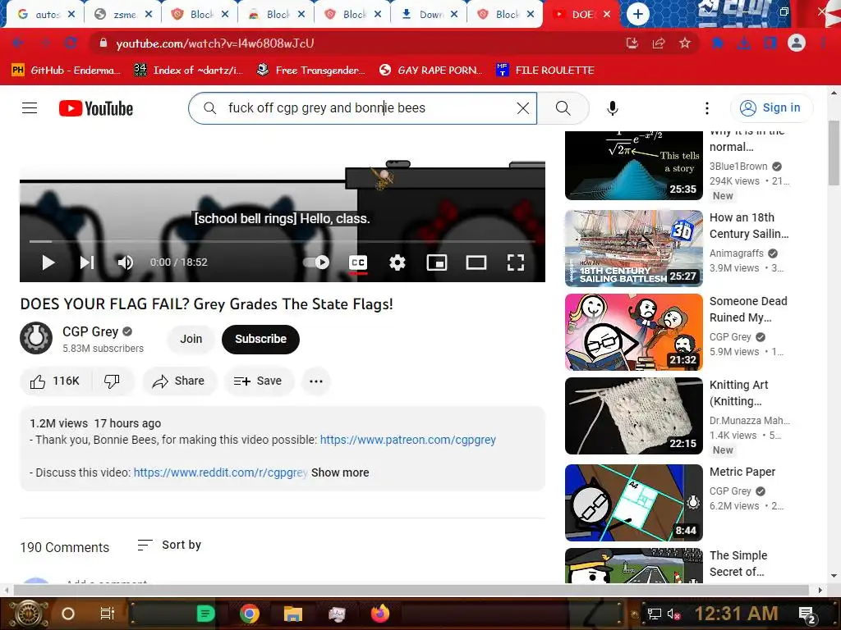Open Index of ~dartz bookmark
Image resolution: width=841 pixels, height=630 pixels.
[188, 71]
